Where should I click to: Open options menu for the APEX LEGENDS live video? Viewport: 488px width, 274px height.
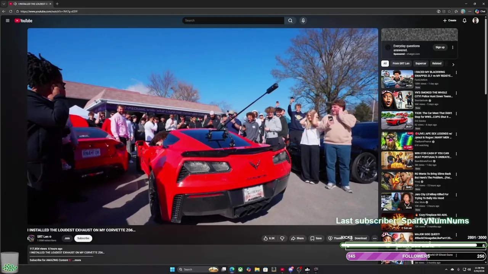pos(456,134)
